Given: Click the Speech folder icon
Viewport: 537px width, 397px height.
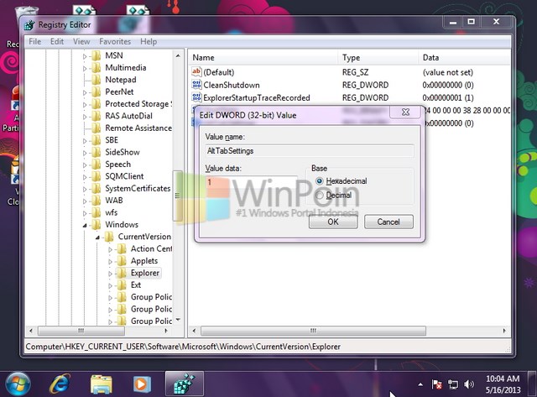Looking at the screenshot, I should point(96,164).
